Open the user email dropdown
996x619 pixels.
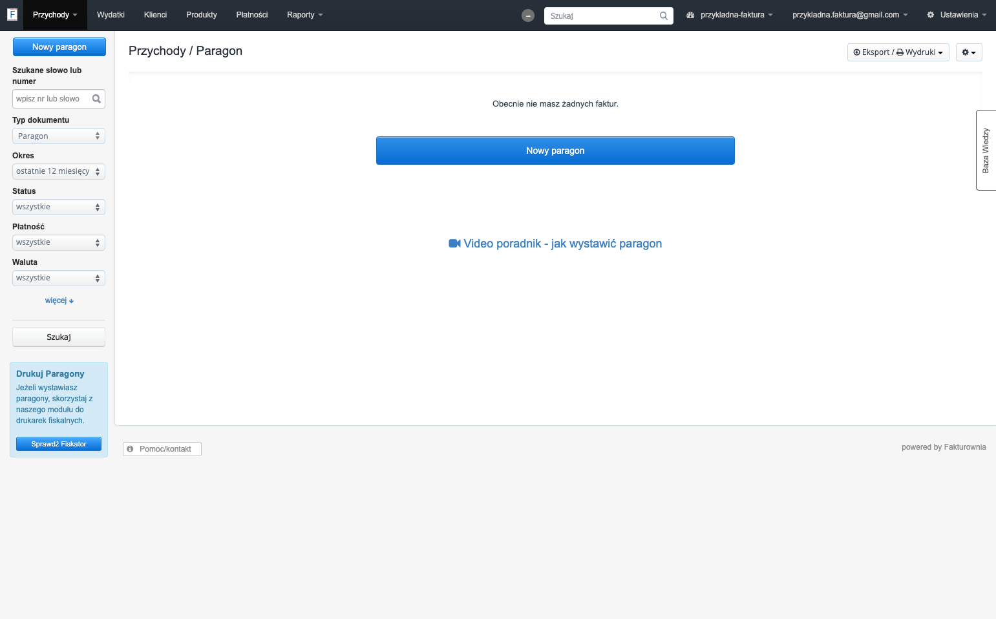850,15
